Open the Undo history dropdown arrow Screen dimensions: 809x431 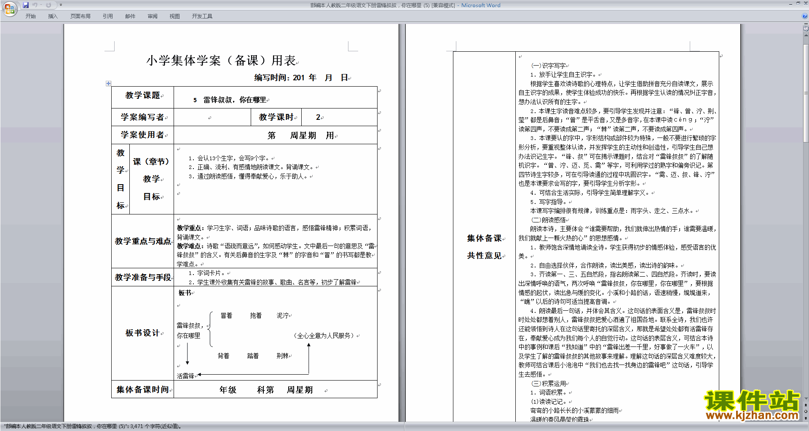click(x=41, y=5)
